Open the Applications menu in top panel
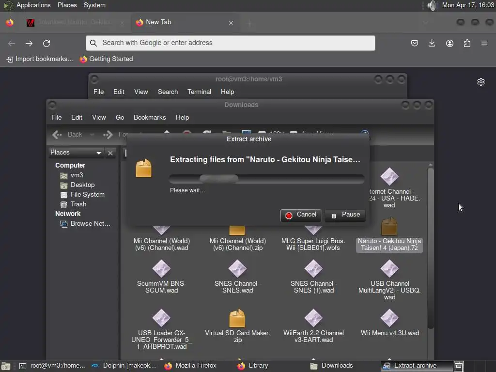 pyautogui.click(x=33, y=5)
